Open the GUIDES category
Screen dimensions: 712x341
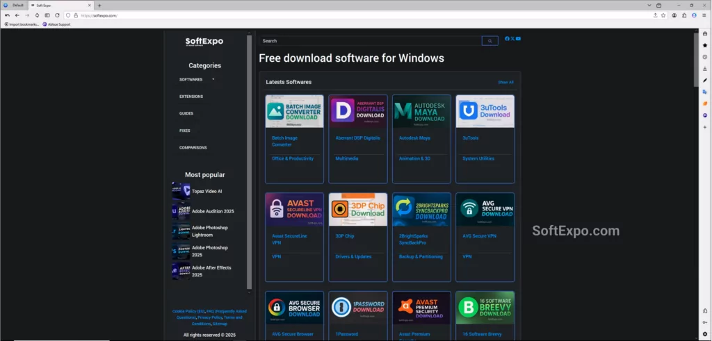[x=186, y=113]
